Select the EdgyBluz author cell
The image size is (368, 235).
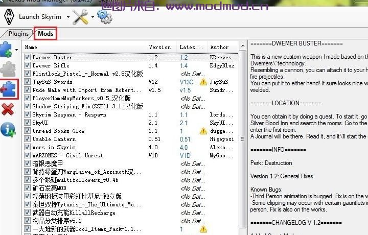[222, 65]
